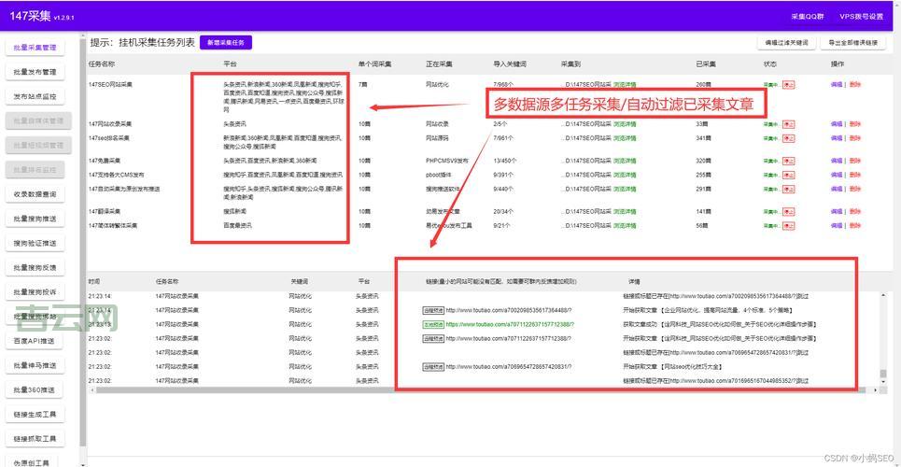
Task: Delete the 147seo排名采集 task
Action: [855, 138]
